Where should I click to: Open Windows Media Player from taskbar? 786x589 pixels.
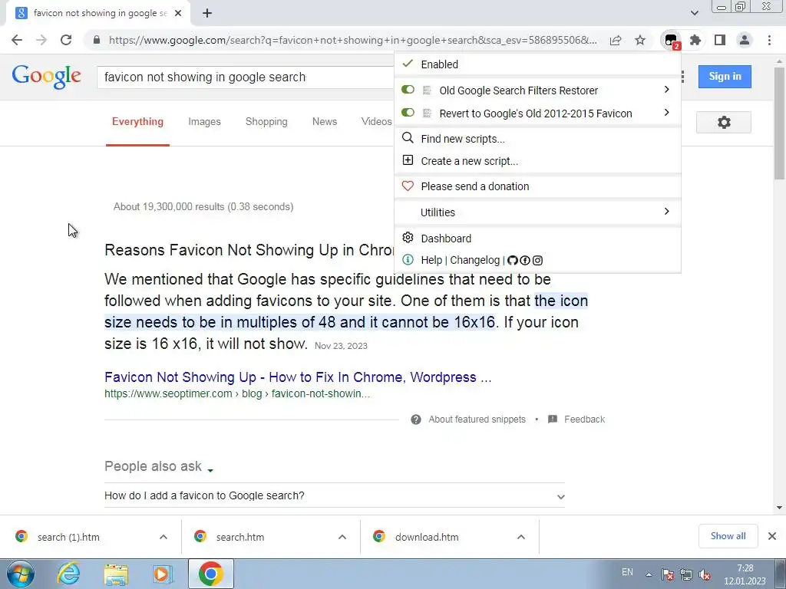pos(162,574)
